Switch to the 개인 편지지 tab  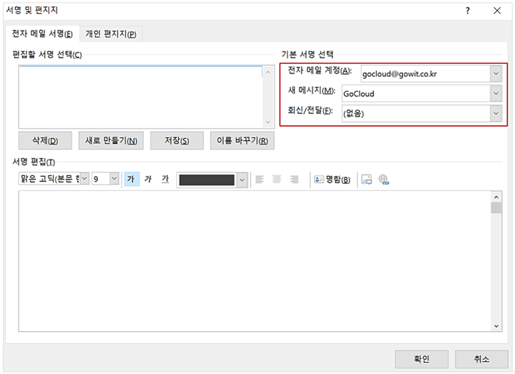coord(111,34)
